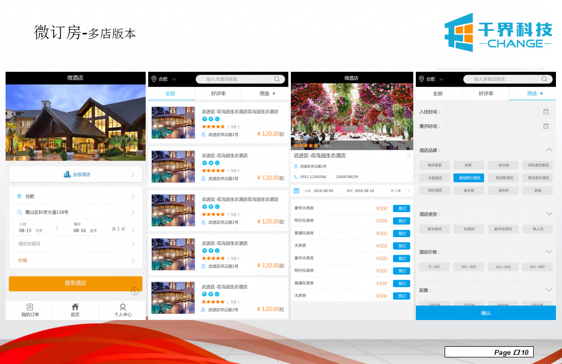The image size is (562, 364).
Task: Tap the location pin in the hotel list header
Action: pyautogui.click(x=154, y=79)
